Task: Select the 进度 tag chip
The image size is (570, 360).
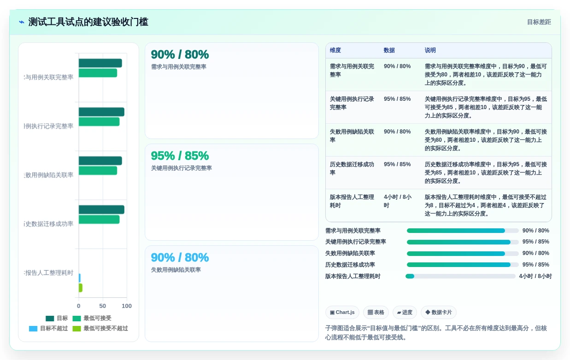Action: click(x=405, y=313)
